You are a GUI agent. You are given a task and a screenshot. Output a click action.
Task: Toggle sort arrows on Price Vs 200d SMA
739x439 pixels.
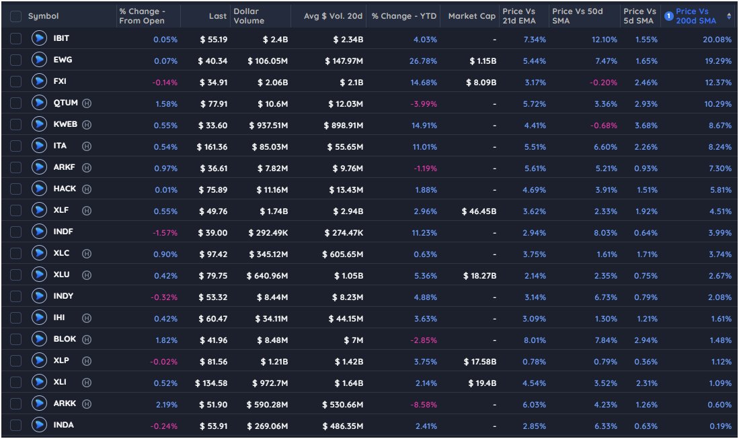click(729, 16)
